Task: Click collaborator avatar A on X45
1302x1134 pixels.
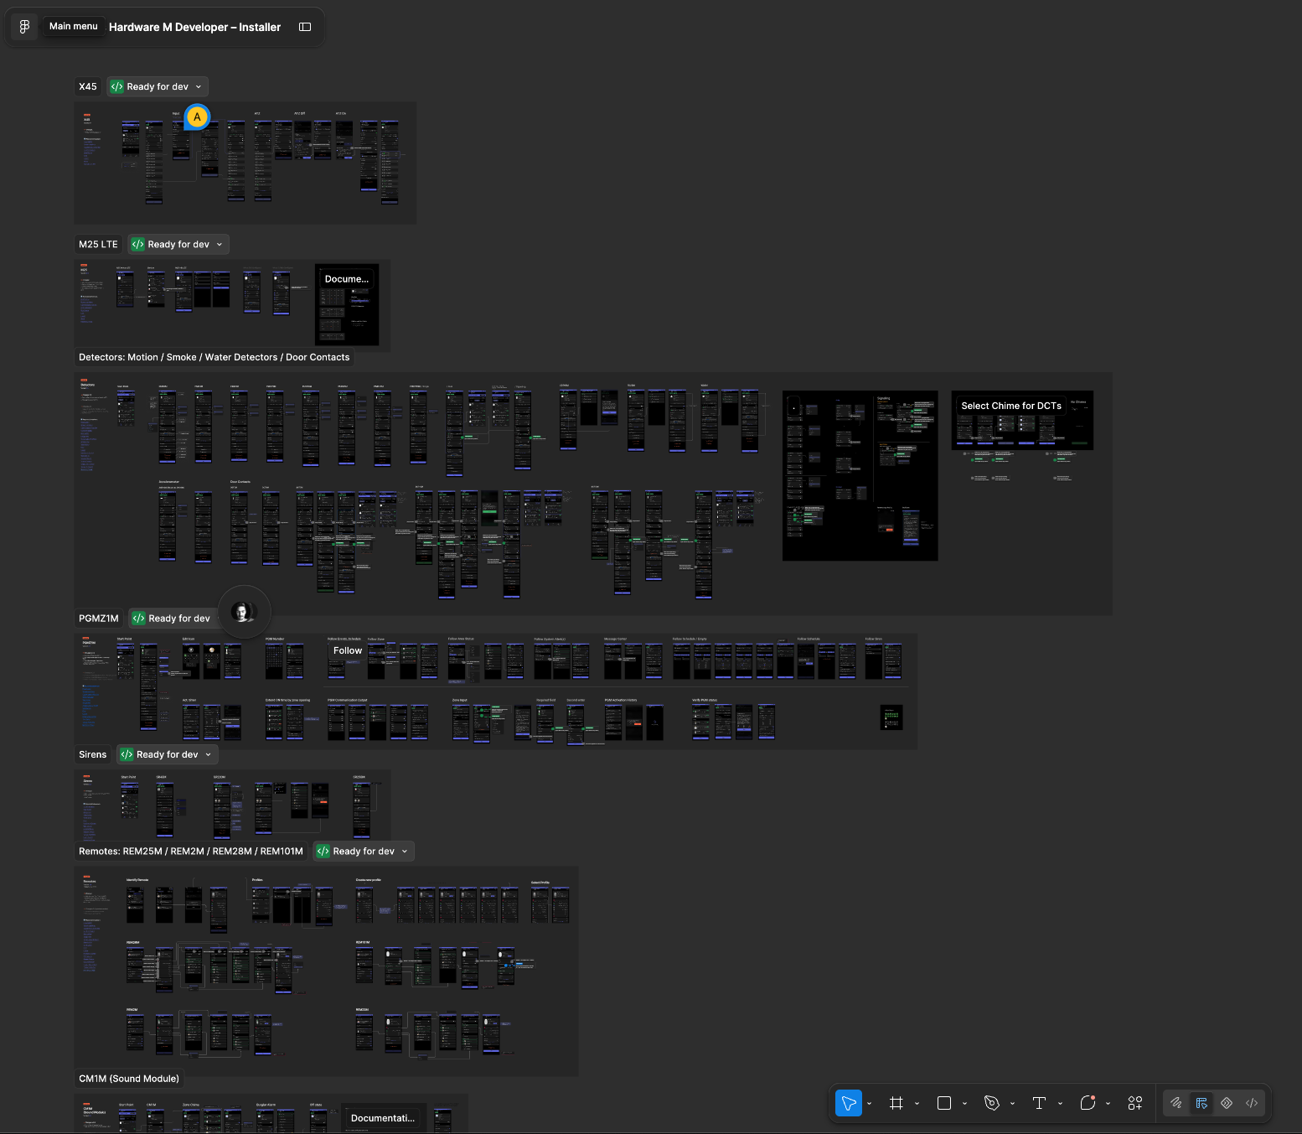Action: 197,117
